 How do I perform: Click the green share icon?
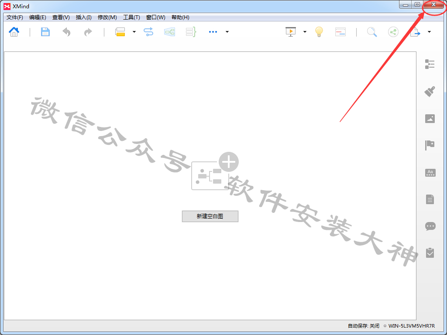393,32
